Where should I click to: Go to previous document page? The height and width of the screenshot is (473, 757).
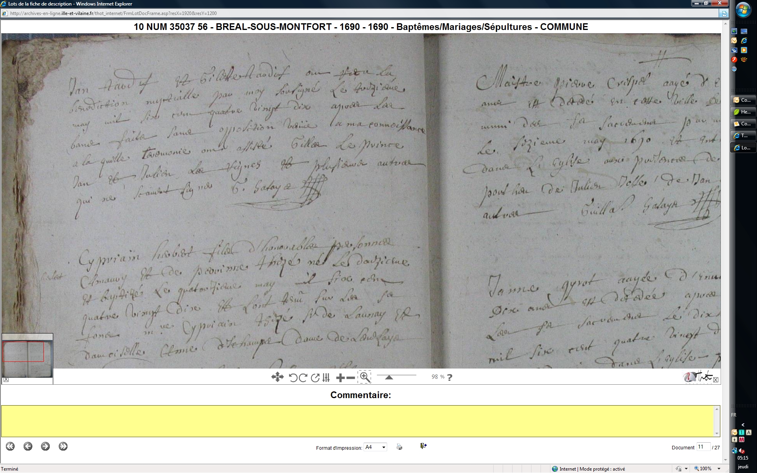[x=28, y=446]
